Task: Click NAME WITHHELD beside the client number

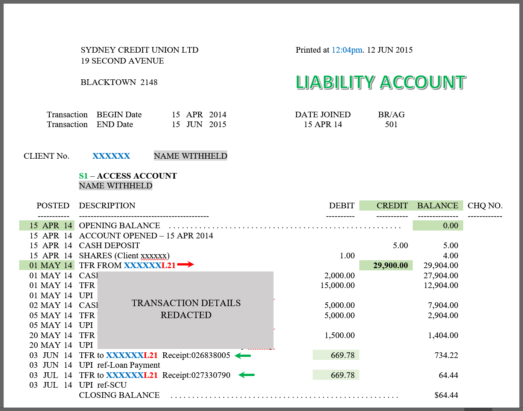Action: point(190,156)
